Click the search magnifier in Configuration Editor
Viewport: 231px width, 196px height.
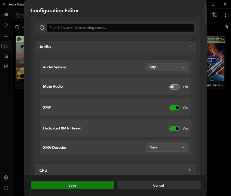pyautogui.click(x=42, y=28)
